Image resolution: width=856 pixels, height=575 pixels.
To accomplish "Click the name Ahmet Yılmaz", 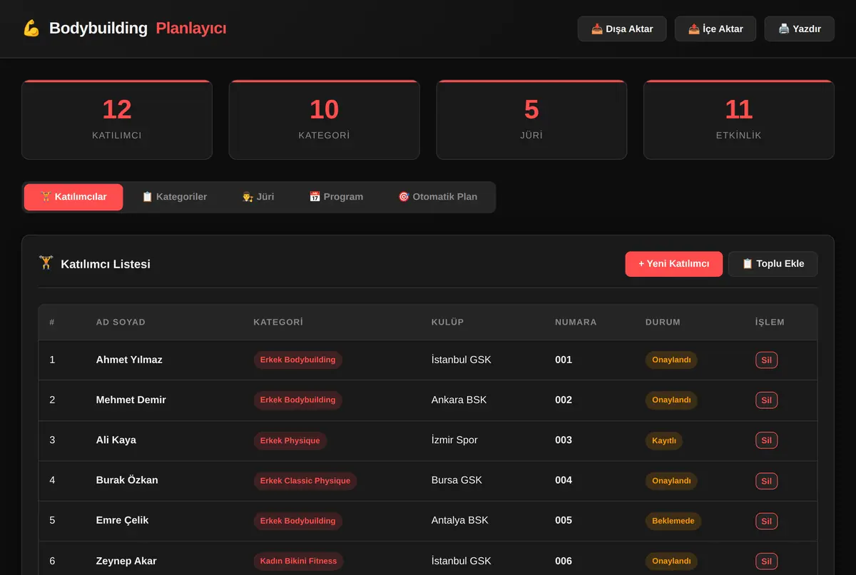I will click(x=129, y=360).
